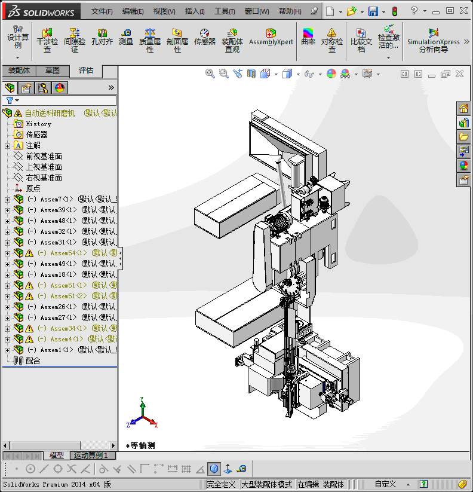Open the 设计算例 dropdown arrow
The width and height of the screenshot is (473, 492).
click(x=17, y=57)
